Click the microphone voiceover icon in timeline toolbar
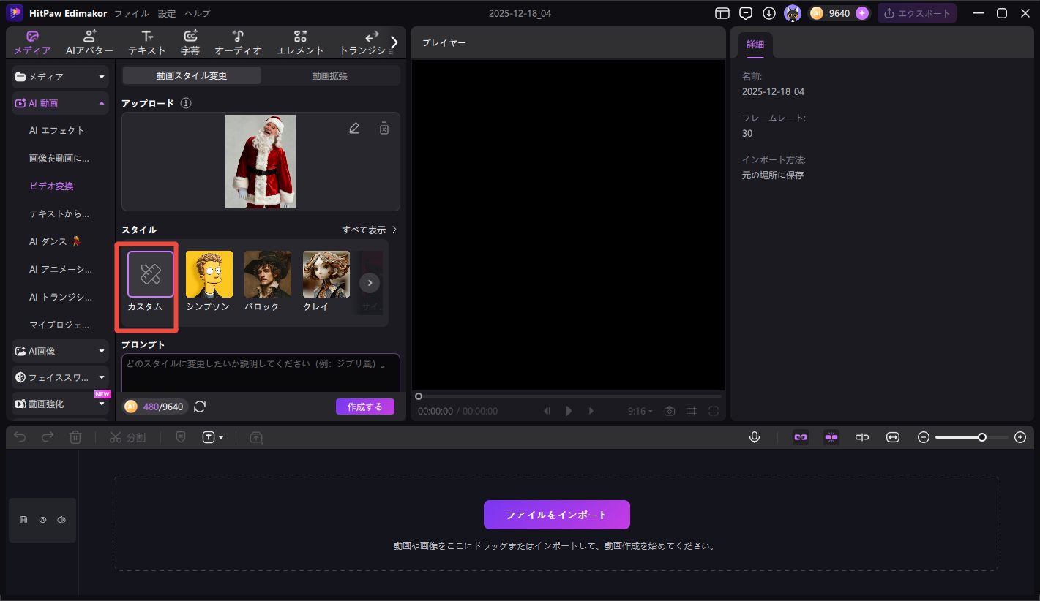 click(755, 437)
